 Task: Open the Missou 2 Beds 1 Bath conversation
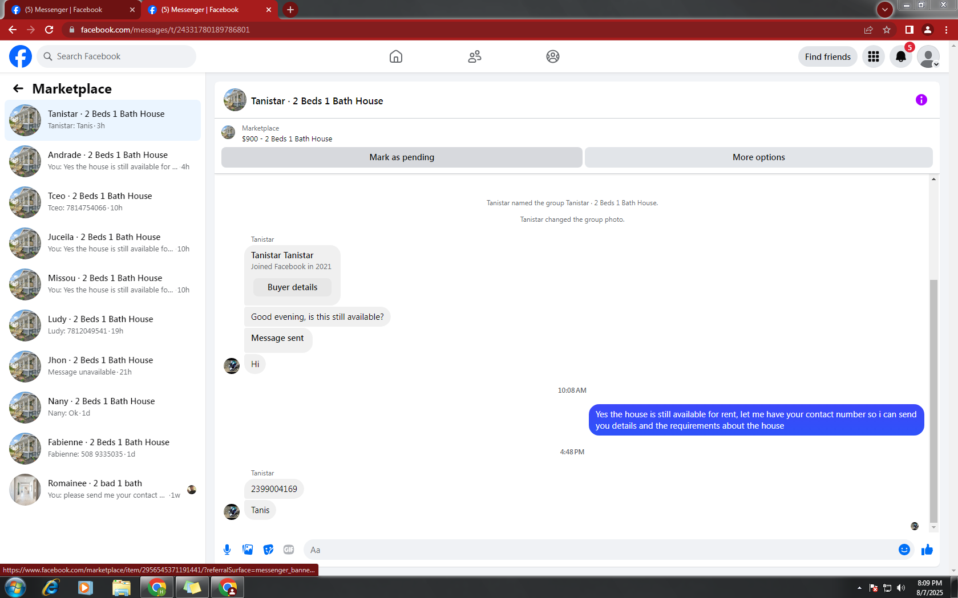(103, 284)
